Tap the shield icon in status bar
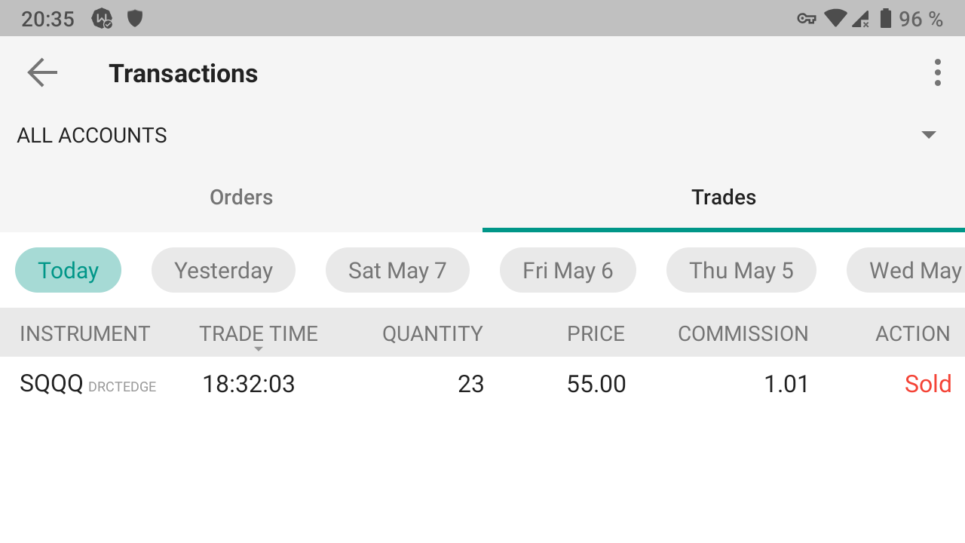965x543 pixels. (135, 18)
